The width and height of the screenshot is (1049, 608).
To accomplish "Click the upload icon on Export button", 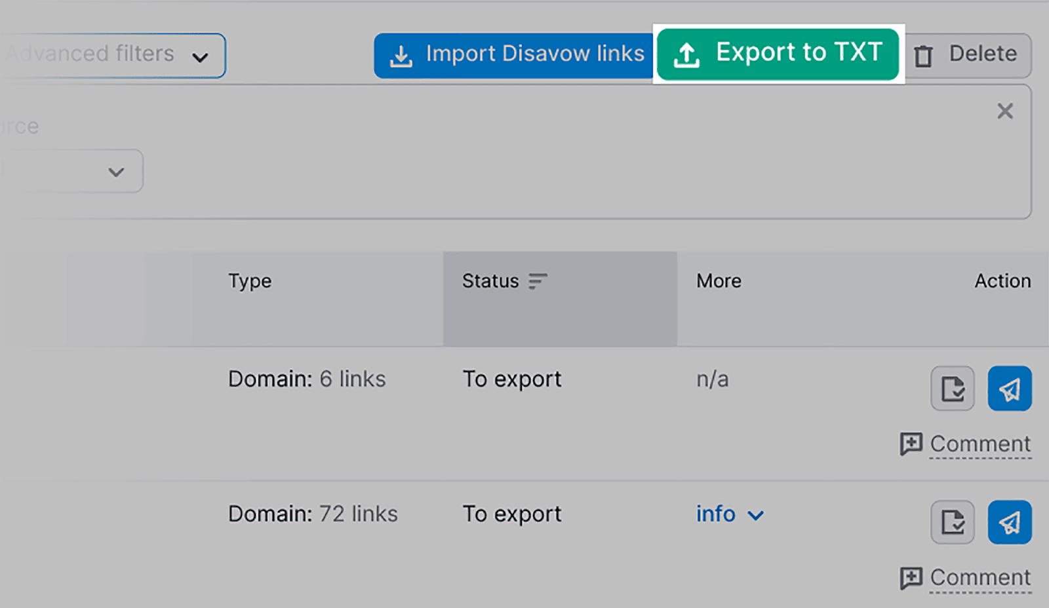I will (686, 55).
